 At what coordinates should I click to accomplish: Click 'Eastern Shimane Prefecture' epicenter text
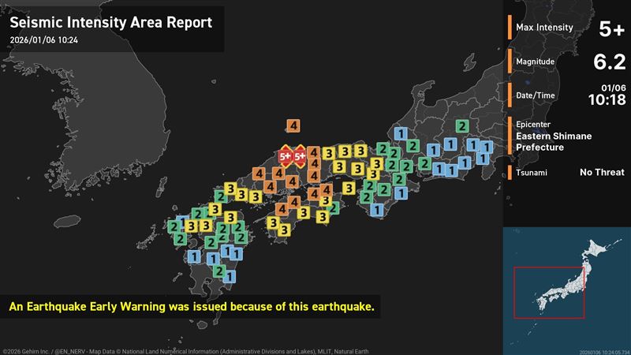click(x=554, y=142)
